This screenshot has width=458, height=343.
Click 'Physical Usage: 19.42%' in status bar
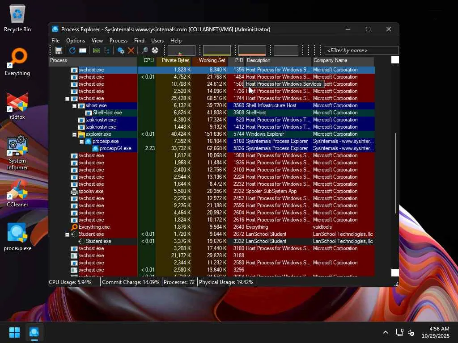click(226, 282)
